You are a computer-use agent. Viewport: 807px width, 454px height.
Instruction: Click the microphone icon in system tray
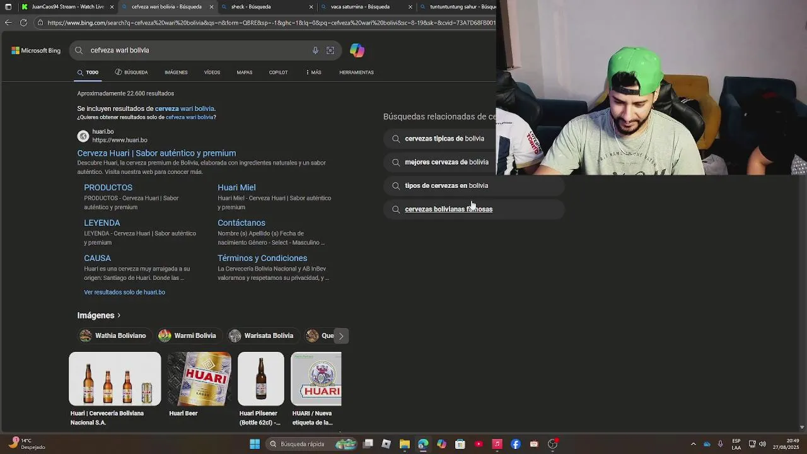coord(720,444)
